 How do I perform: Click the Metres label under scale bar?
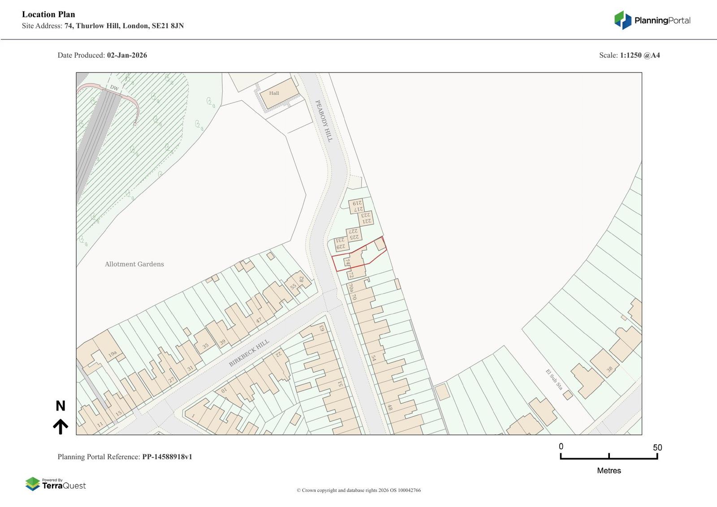[x=609, y=471]
